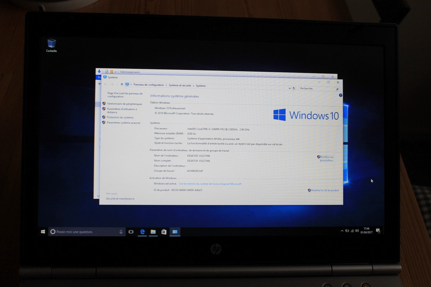Go forward in the Système window
This screenshot has width=431, height=287.
click(x=112, y=85)
